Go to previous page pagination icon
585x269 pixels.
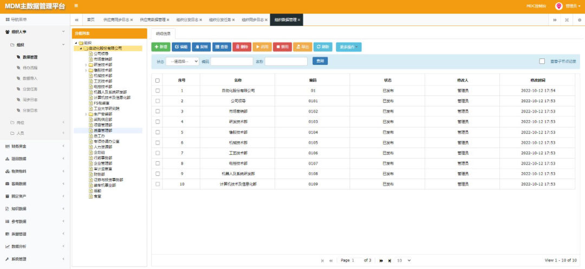pos(331,261)
